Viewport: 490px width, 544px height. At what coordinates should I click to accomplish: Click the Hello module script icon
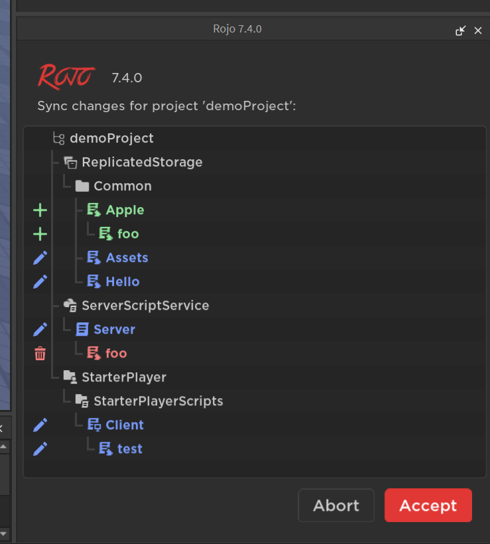click(x=93, y=282)
